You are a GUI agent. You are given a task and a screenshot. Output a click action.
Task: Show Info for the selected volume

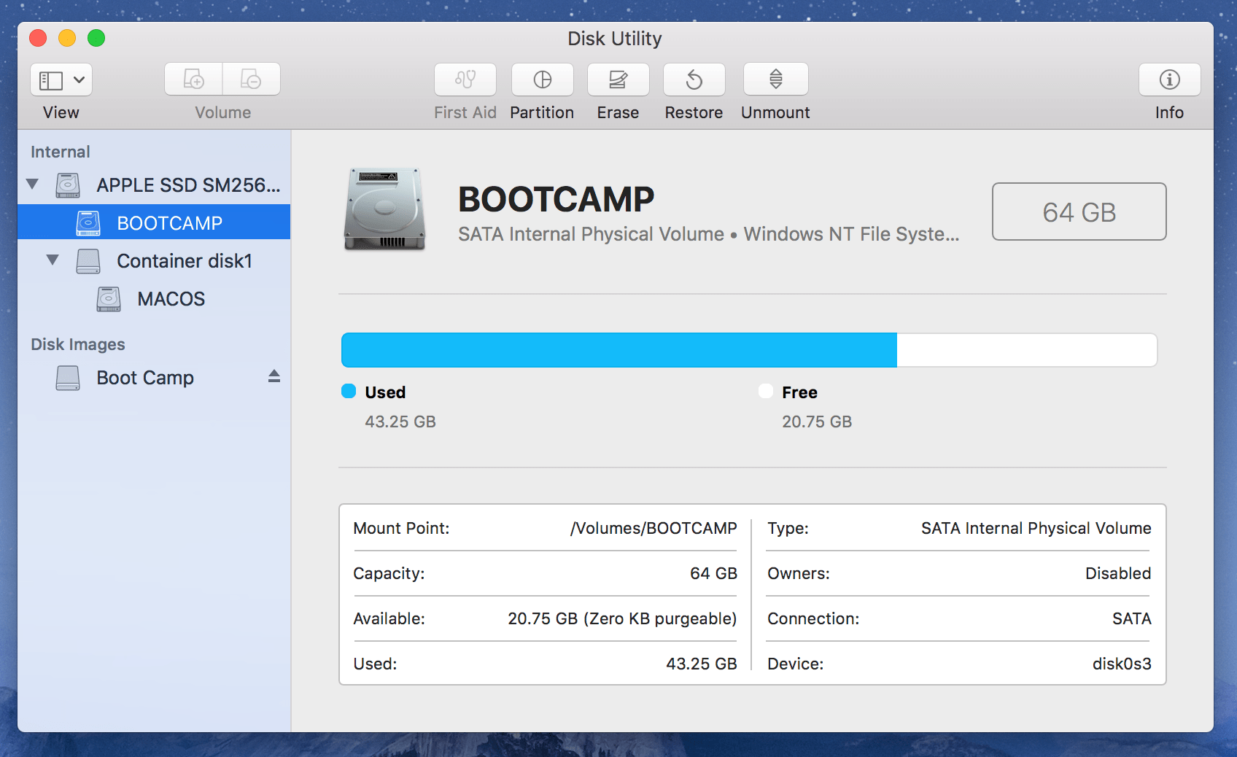1170,79
